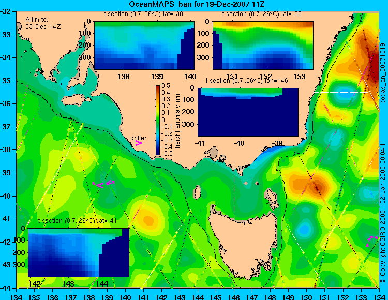Click the warm orange eddy near 141E, 41S
The width and height of the screenshot is (388, 300).
click(x=148, y=220)
